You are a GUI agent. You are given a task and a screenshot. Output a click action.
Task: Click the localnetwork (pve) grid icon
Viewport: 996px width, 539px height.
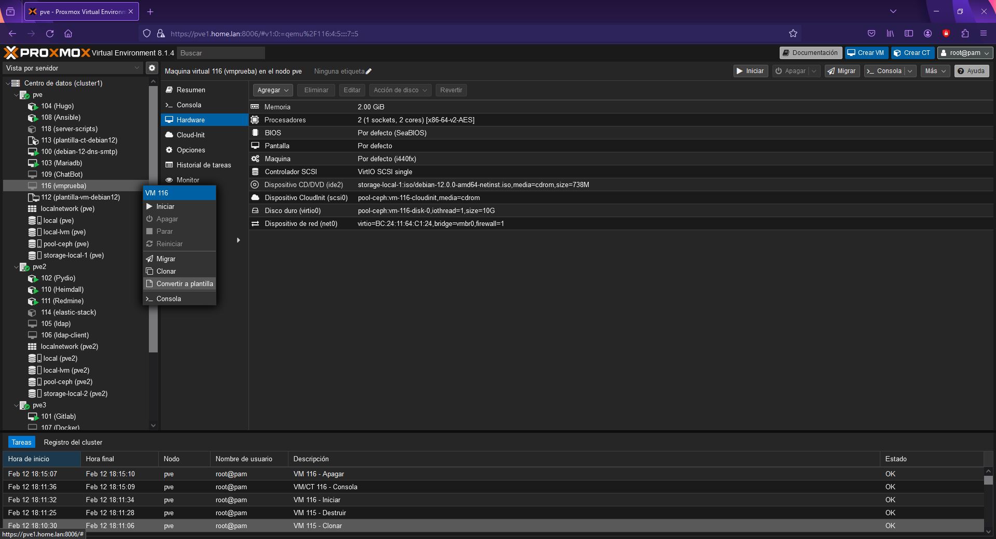tap(32, 209)
